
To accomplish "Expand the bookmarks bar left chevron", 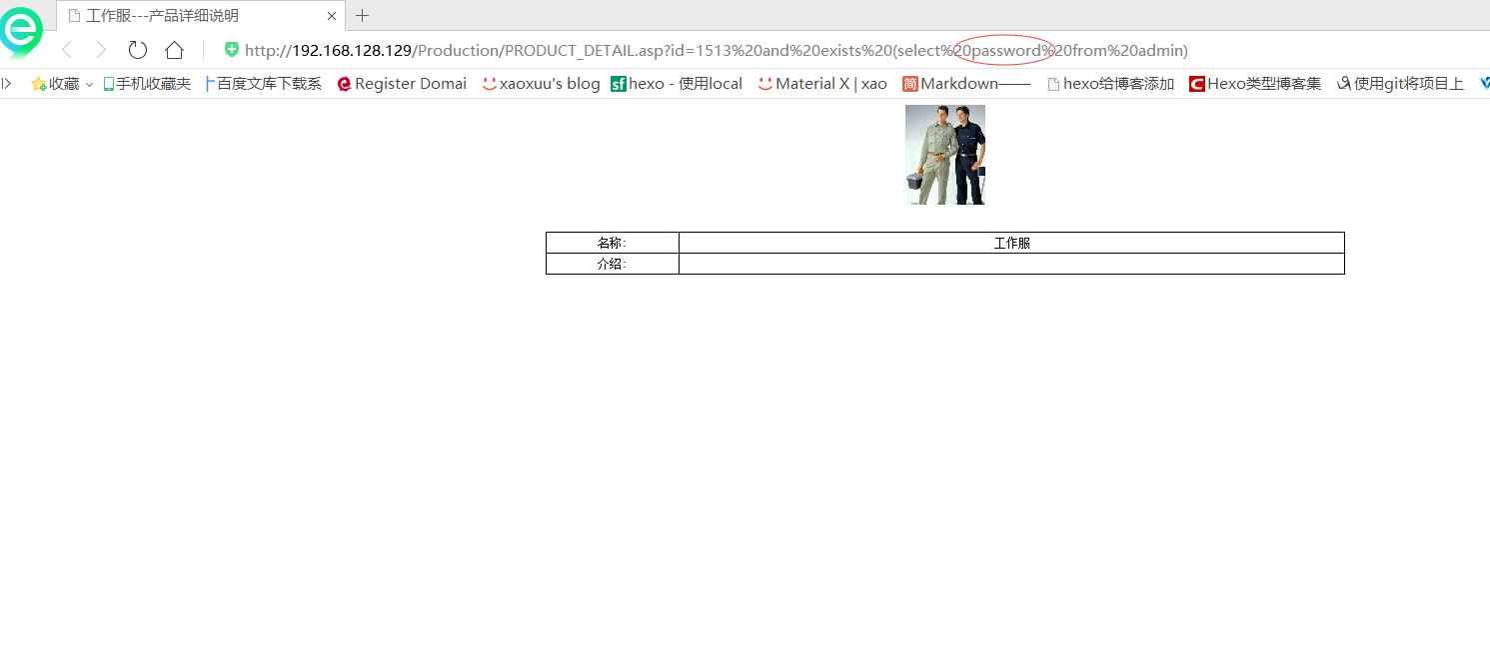I will 7,84.
